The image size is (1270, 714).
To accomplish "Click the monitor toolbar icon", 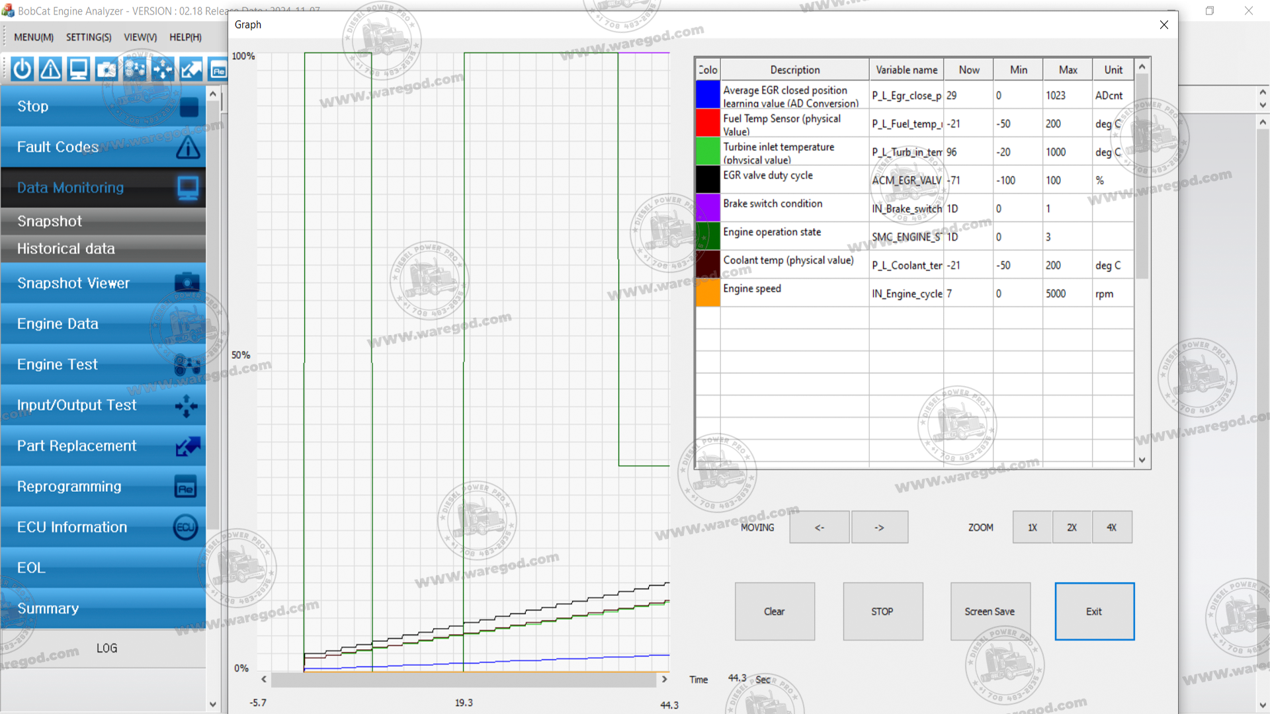I will point(79,69).
